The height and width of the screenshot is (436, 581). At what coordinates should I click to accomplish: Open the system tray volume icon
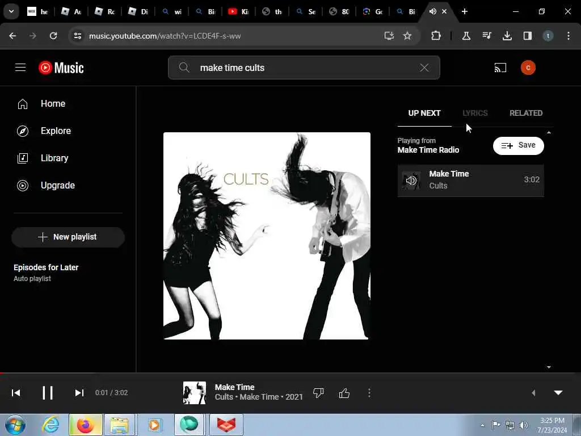pos(524,425)
